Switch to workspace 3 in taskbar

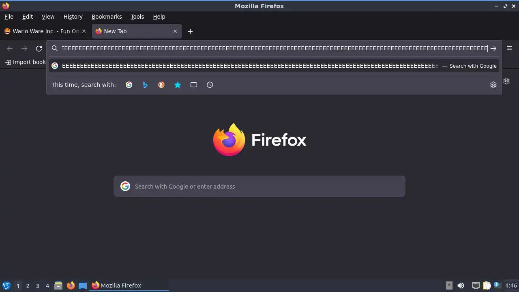[x=37, y=286]
